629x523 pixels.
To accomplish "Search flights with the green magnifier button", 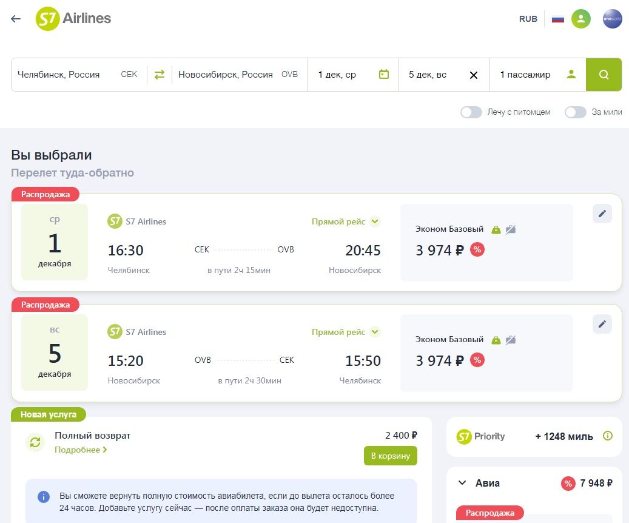I will (604, 75).
